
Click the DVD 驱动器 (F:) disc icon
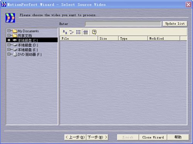(x=15, y=54)
